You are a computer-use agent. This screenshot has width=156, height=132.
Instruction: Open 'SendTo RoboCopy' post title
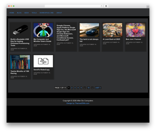(x=41, y=70)
